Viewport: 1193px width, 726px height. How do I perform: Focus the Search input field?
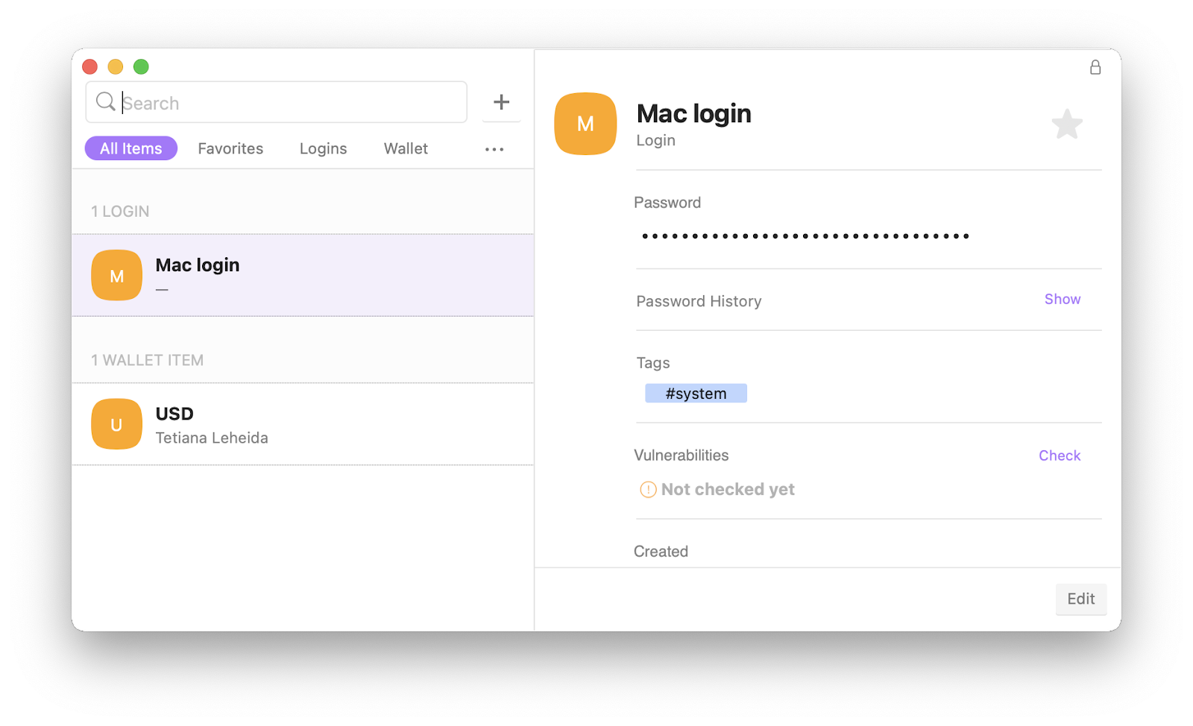[291, 103]
